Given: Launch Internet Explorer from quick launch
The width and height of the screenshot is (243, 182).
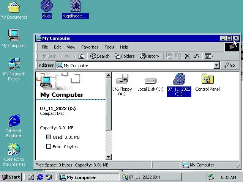Looking at the screenshot, I should tap(40, 177).
